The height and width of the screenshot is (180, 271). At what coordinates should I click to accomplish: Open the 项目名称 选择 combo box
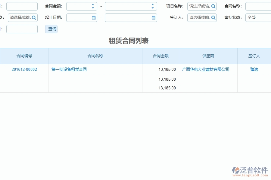[x=199, y=6]
